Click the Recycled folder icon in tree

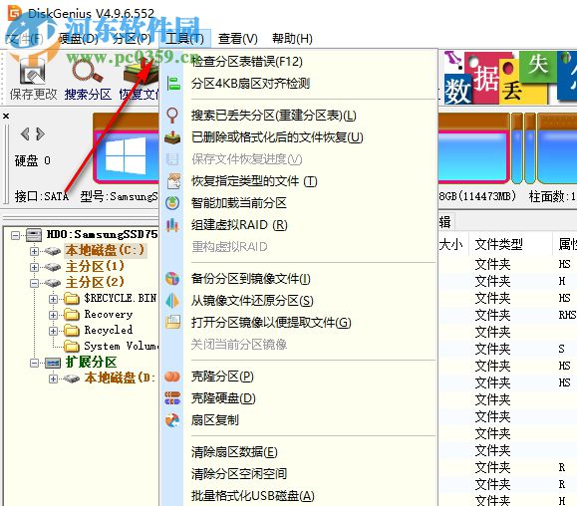(x=72, y=331)
